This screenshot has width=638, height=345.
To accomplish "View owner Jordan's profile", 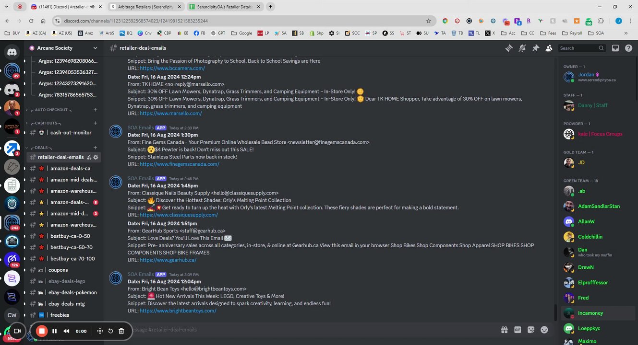I will click(x=597, y=77).
